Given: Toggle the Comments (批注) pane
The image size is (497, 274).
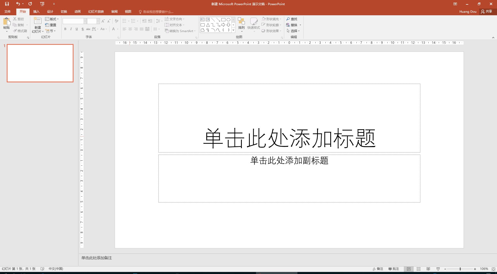Looking at the screenshot, I should click(x=394, y=269).
